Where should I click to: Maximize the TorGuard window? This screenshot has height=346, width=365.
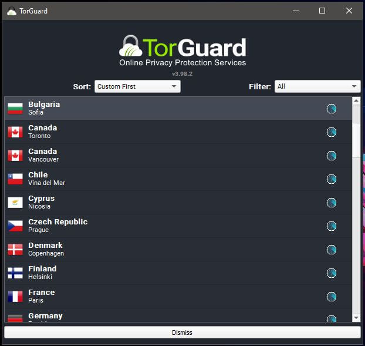pyautogui.click(x=322, y=11)
